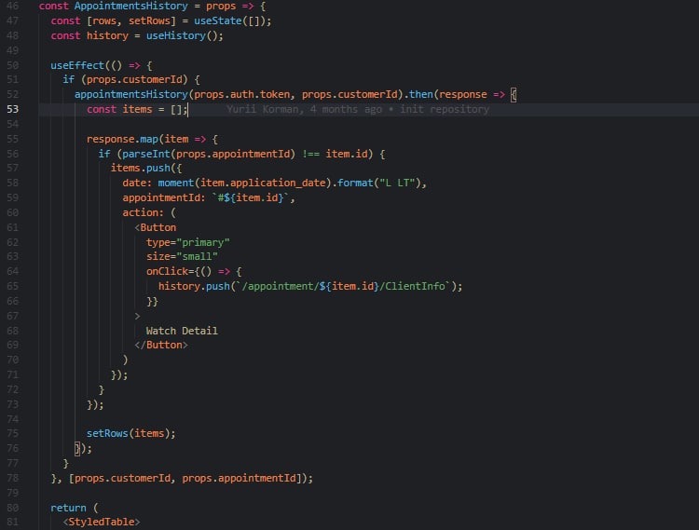Click 'Watch Detail' button text on line 68
699x530 pixels.
coord(182,331)
